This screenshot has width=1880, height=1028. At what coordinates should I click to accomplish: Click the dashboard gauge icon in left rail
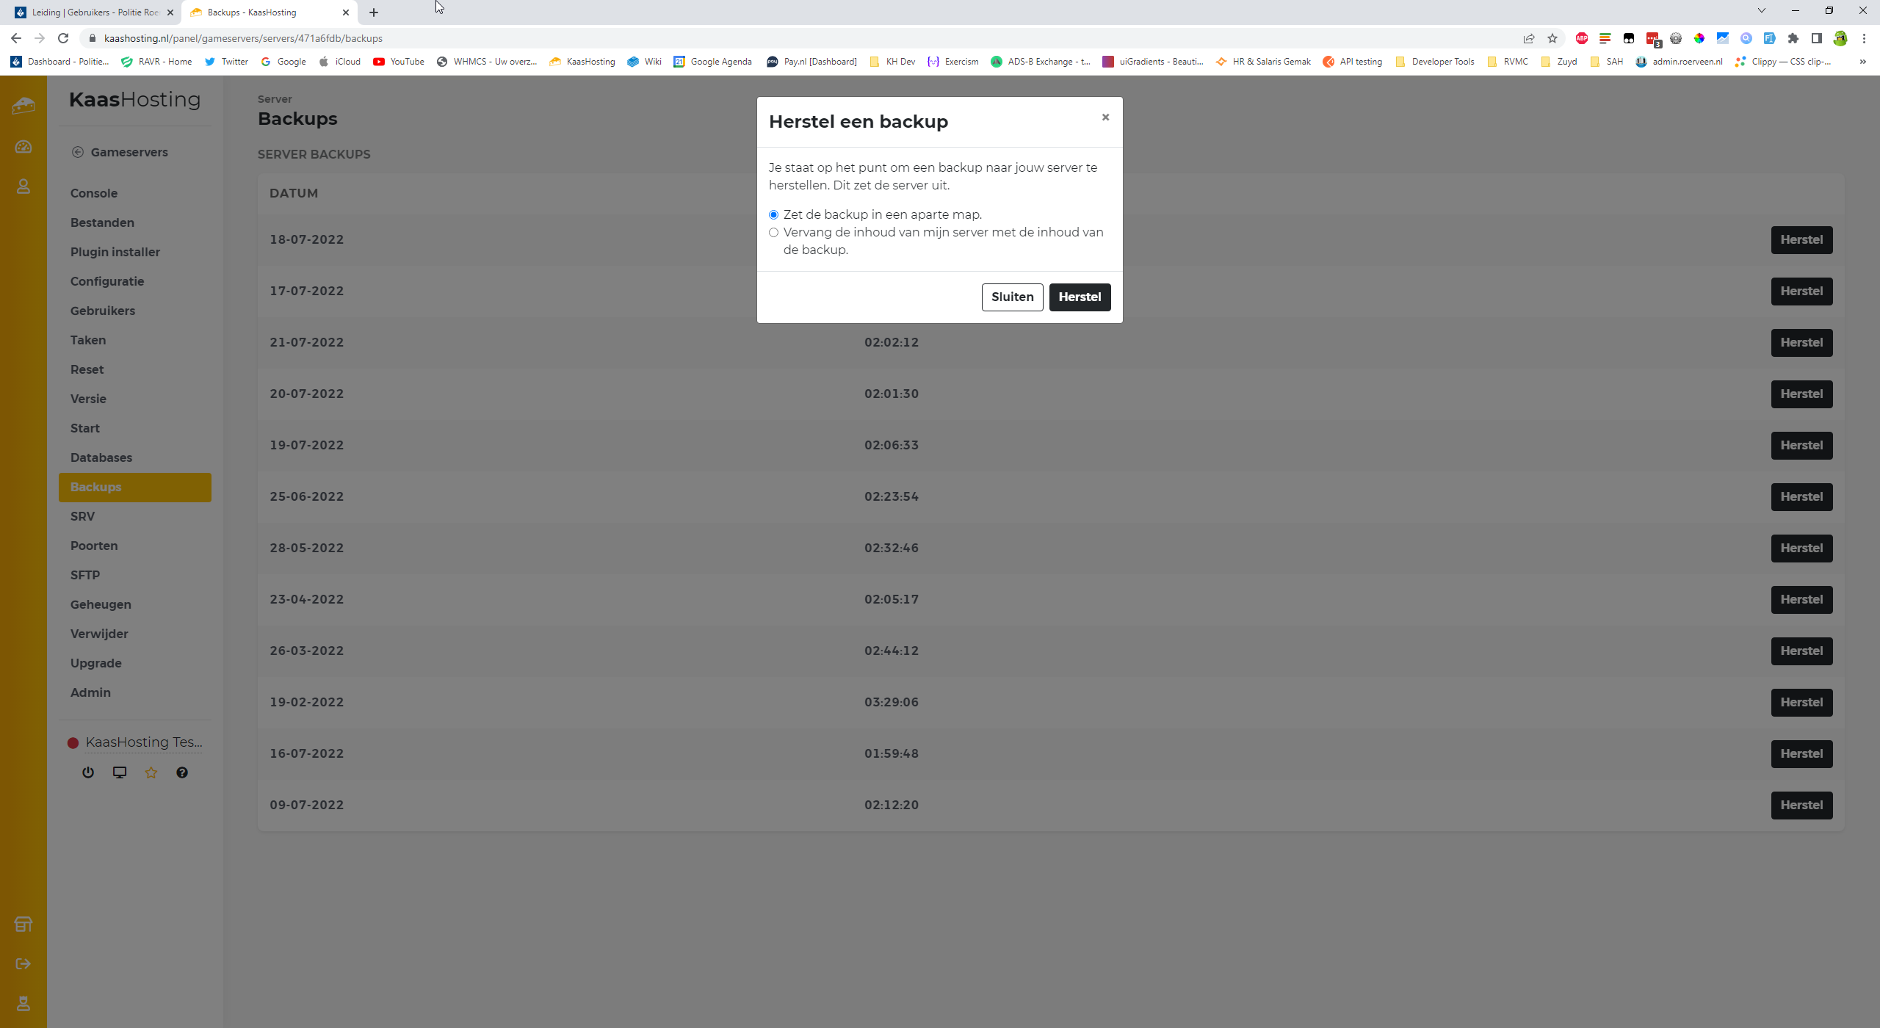click(x=23, y=147)
